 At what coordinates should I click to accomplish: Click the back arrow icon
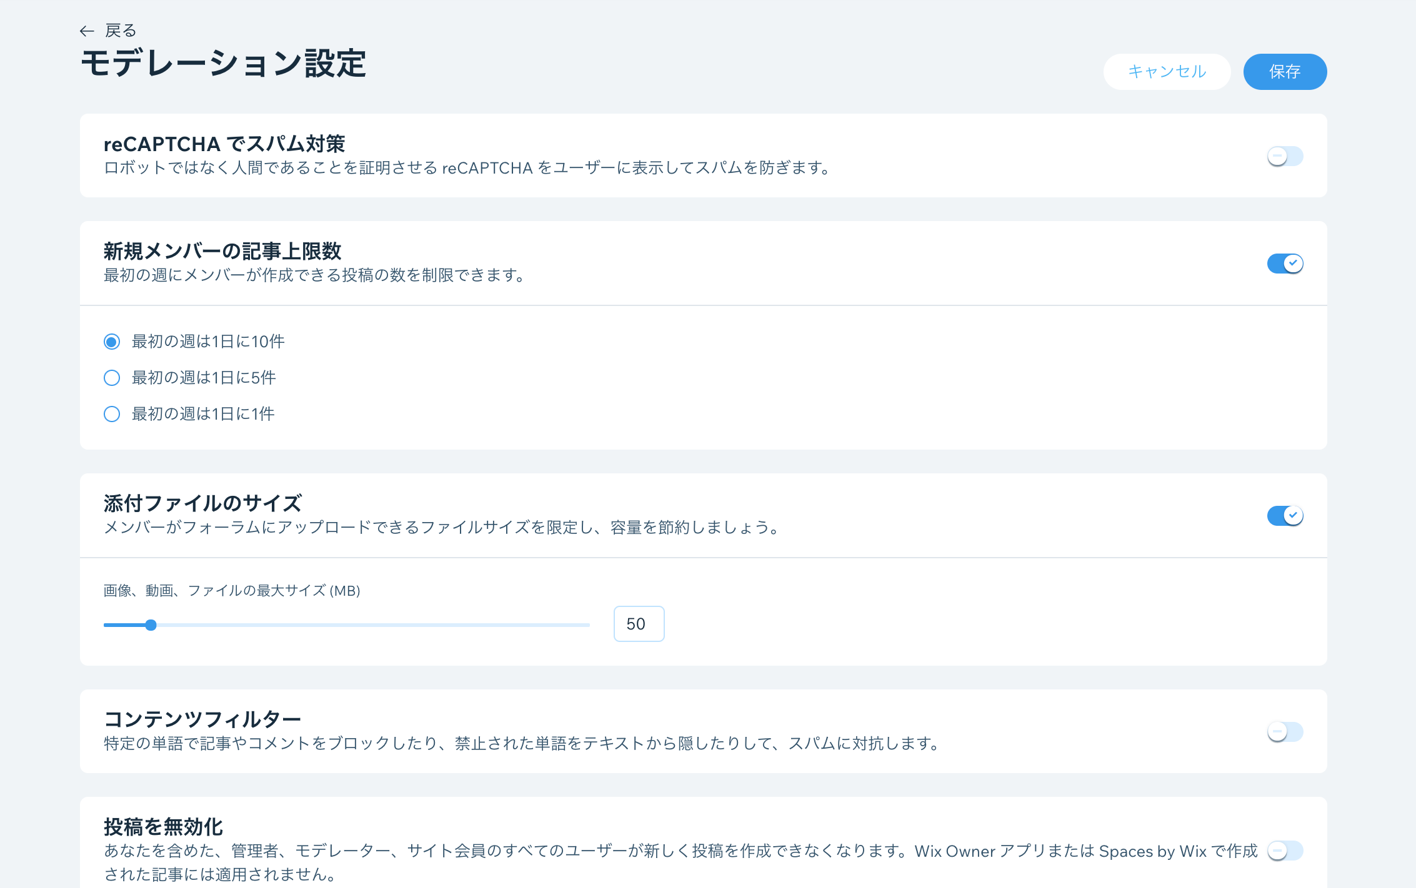point(87,31)
